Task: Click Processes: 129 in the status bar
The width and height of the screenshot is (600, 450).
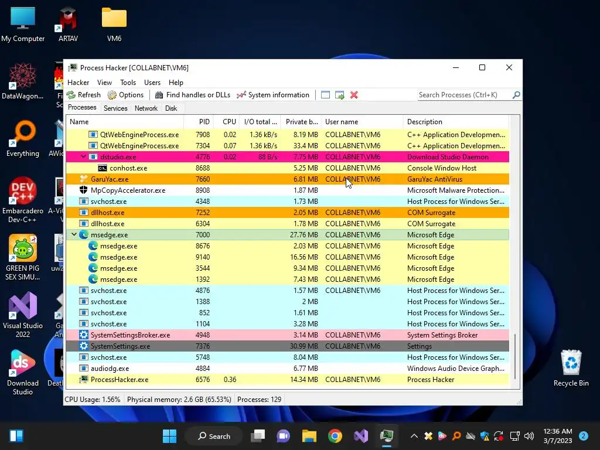Action: tap(259, 400)
